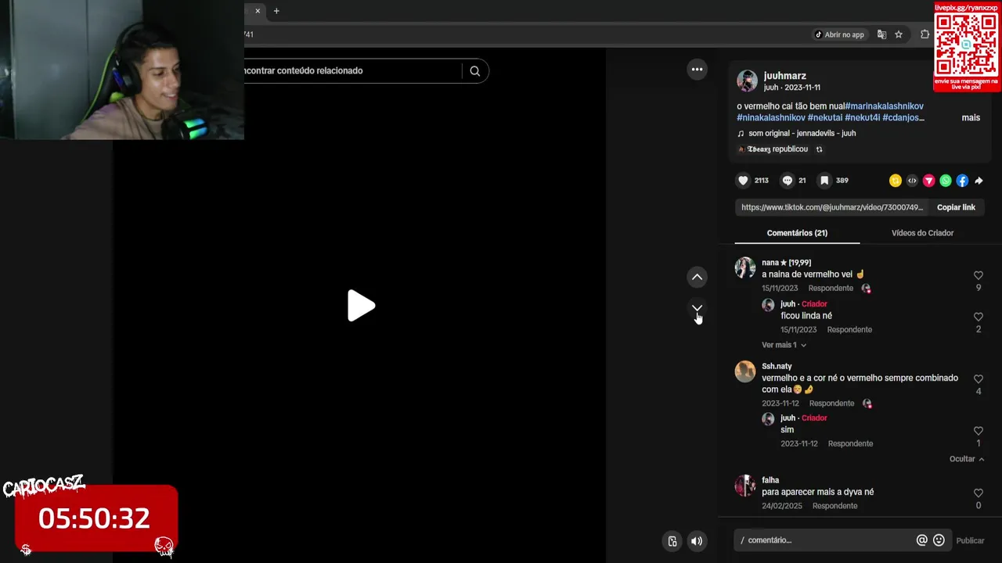The image size is (1002, 563).
Task: Switch to the Vídeos do Criador tab
Action: click(x=922, y=233)
